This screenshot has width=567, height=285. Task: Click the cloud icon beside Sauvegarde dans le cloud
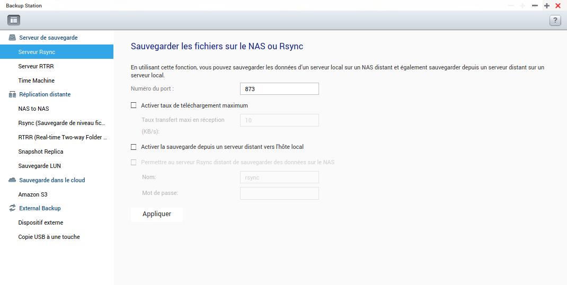click(12, 180)
